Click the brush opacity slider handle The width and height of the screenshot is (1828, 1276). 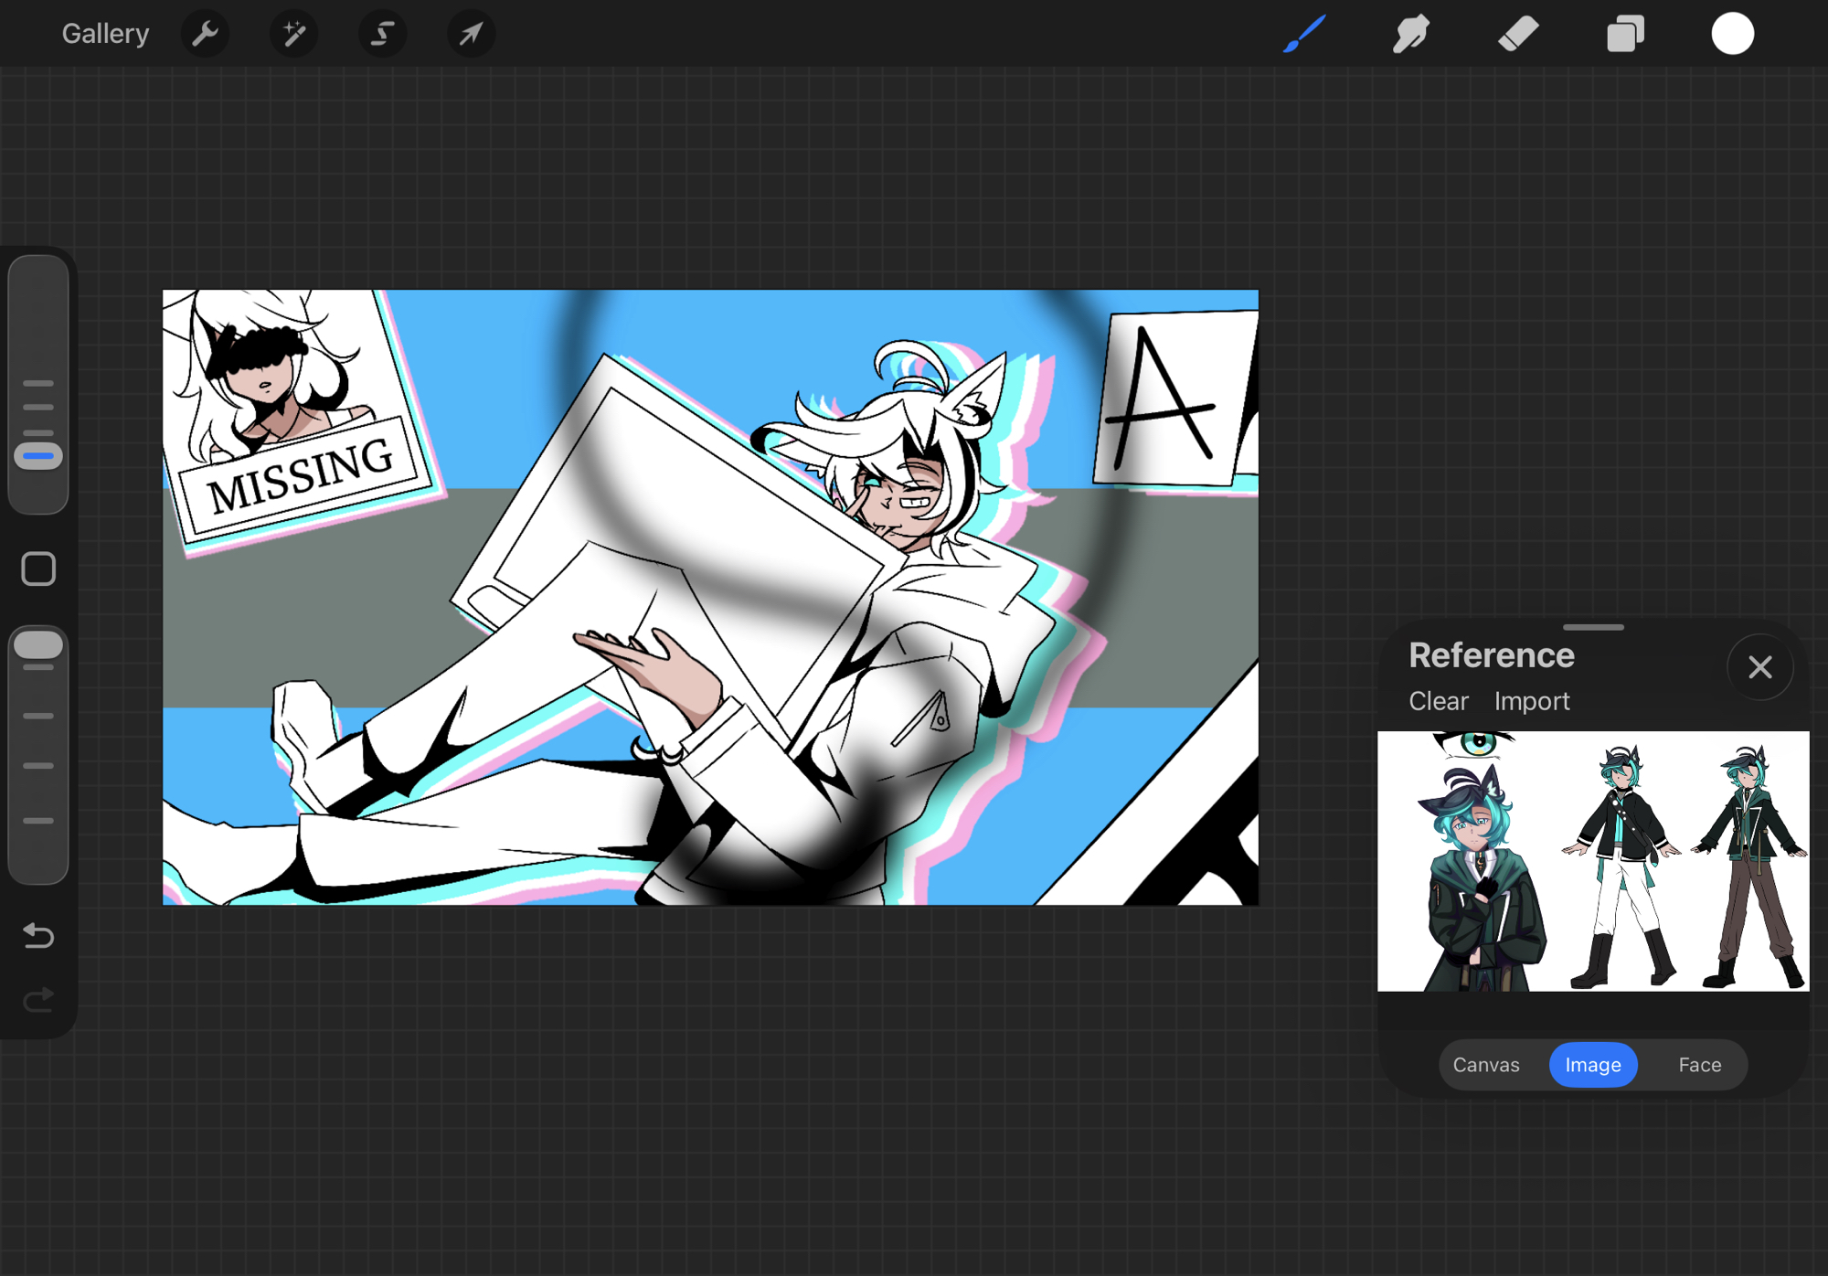click(38, 644)
